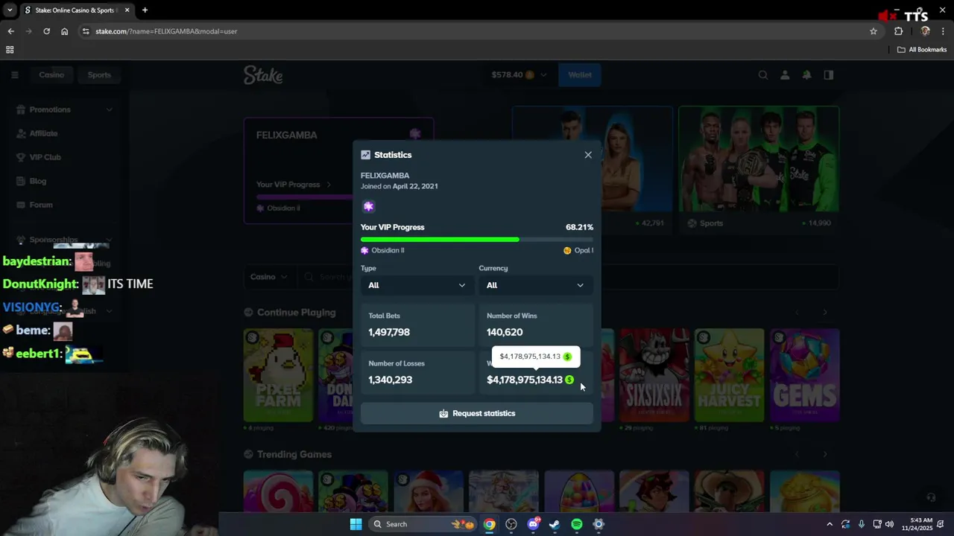Open VIP Club in the sidebar
Screen dimensions: 954x536
(45, 157)
